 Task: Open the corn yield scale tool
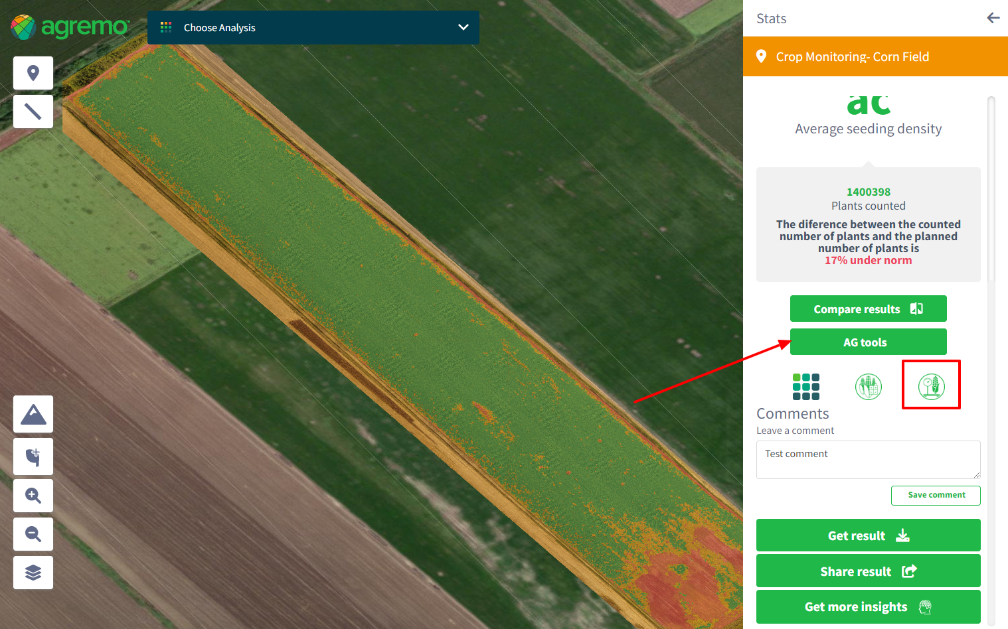coord(931,385)
